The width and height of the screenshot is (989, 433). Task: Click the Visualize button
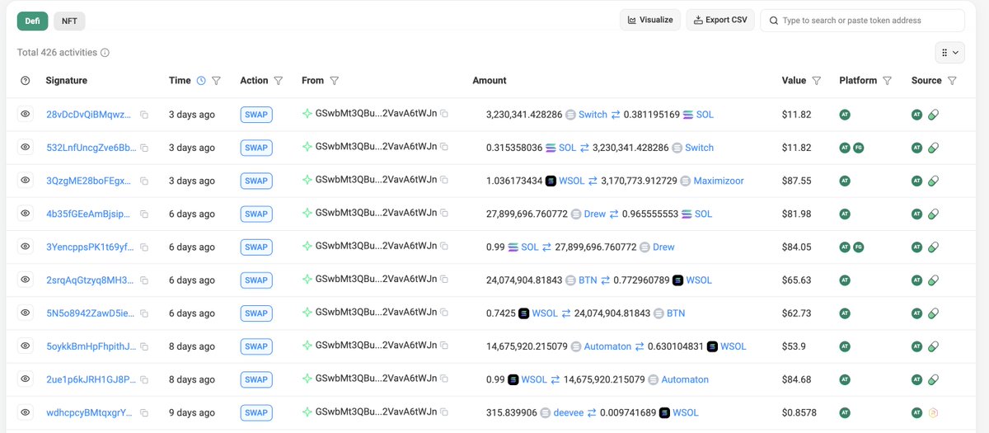point(650,20)
